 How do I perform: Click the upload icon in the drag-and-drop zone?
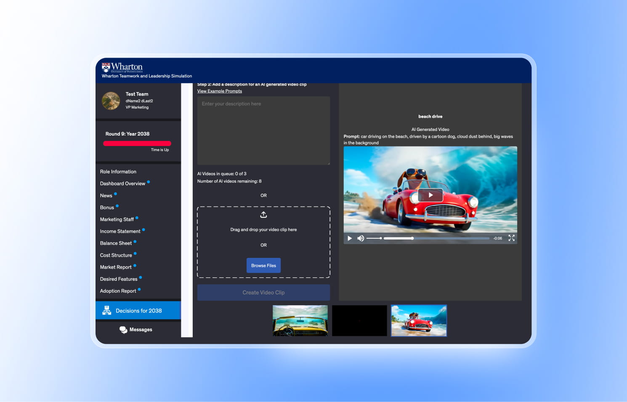(x=263, y=214)
